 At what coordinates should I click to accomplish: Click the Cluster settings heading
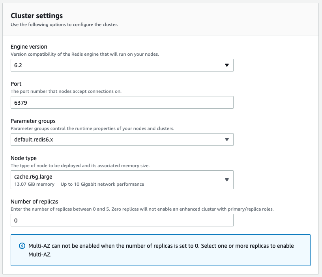click(37, 16)
